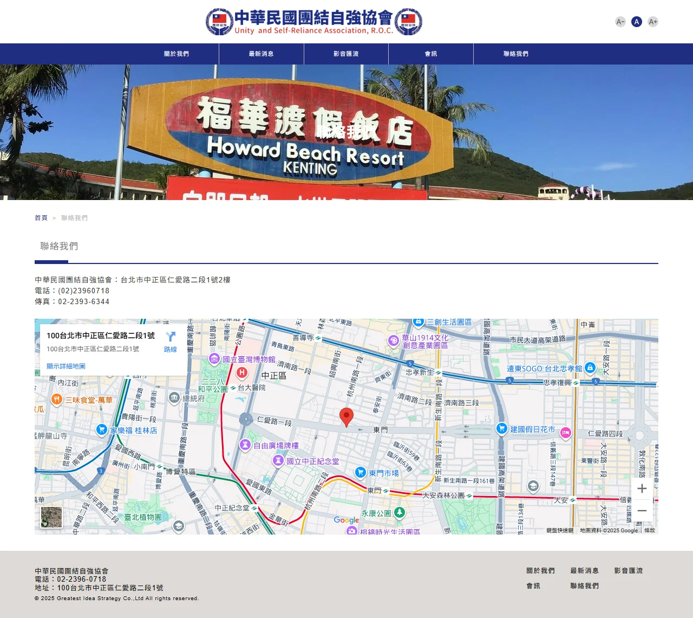Click the fax number 02-2393-6344 text
Screen dimensions: 693x618
coord(83,301)
